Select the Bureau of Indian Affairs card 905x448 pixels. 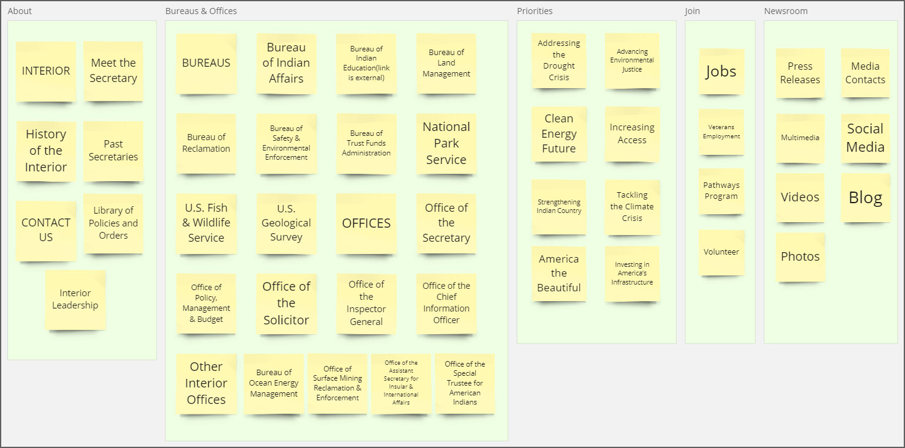click(287, 64)
